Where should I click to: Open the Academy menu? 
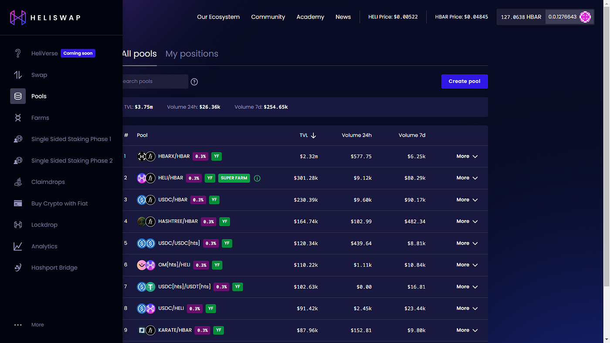tap(310, 17)
